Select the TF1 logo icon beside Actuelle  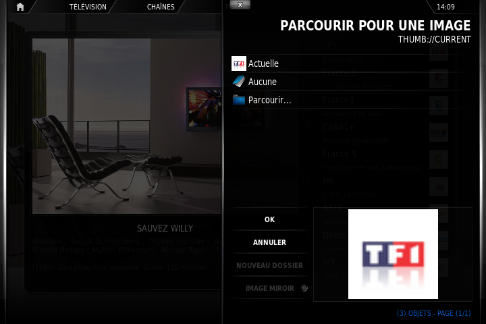[x=238, y=63]
